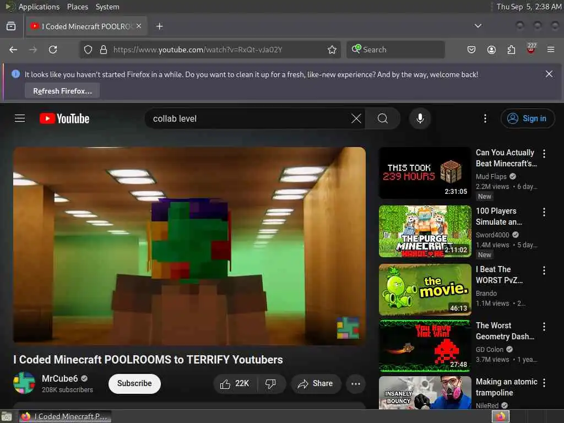The image size is (564, 423).
Task: Click the clock showing Thu Sep 5
Action: tap(529, 7)
